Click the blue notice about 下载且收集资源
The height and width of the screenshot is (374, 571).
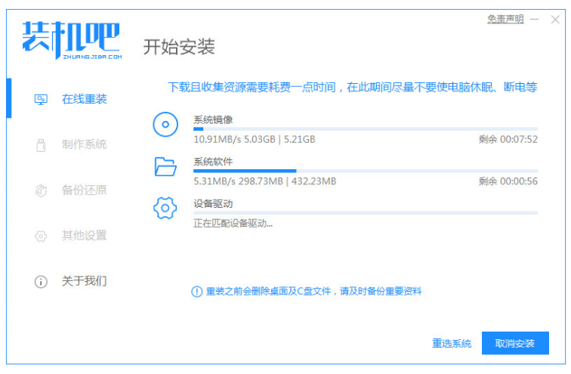pos(353,87)
